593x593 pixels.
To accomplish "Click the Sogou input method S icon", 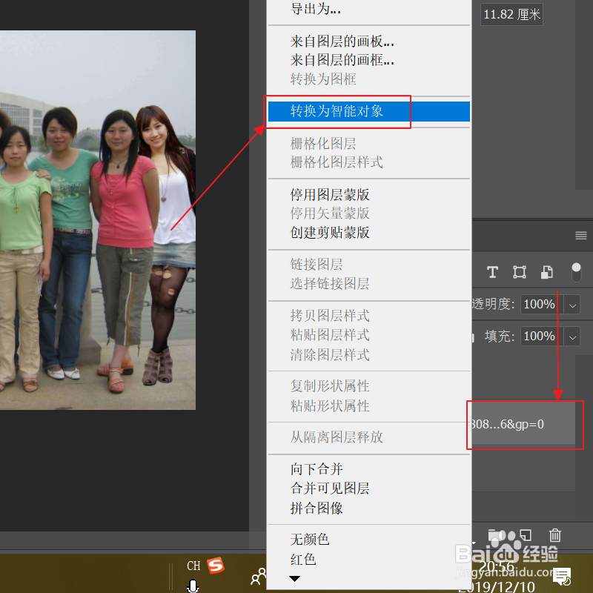I will click(x=216, y=566).
